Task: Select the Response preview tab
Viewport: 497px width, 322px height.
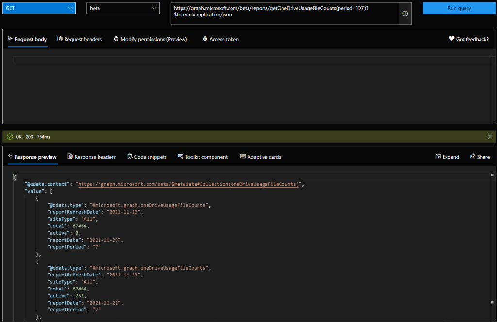Action: 32,157
